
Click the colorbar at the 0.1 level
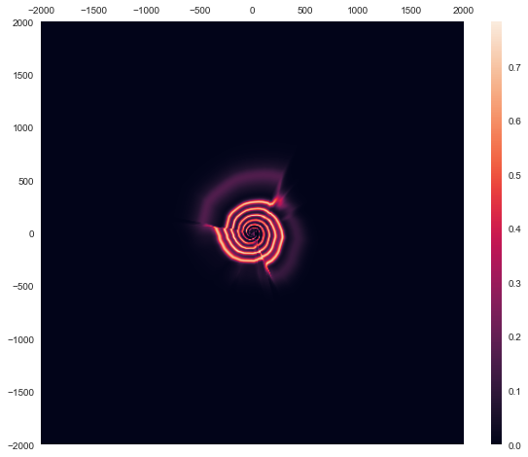click(x=496, y=391)
